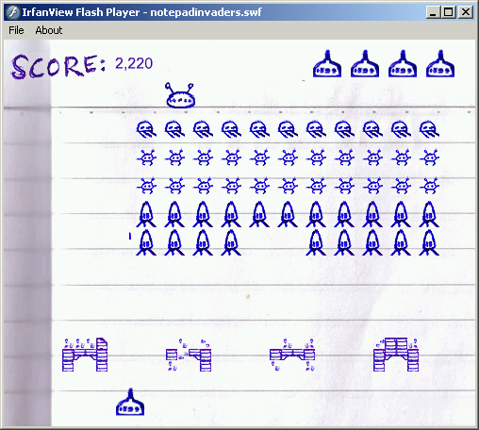Click the third brick shield from left
Screen dimensions: 479x430
[292, 355]
